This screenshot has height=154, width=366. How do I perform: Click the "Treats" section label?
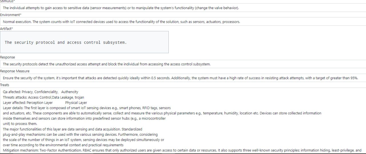pyautogui.click(x=5, y=85)
